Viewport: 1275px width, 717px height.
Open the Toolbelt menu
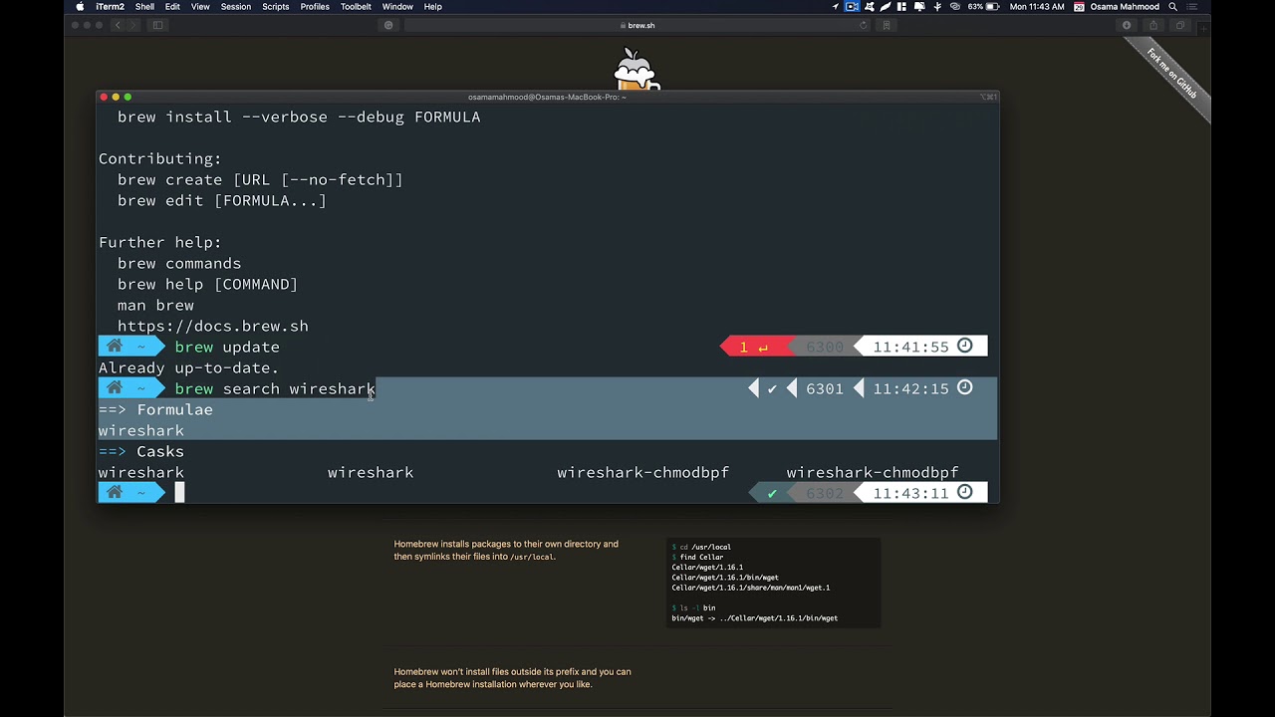[356, 7]
